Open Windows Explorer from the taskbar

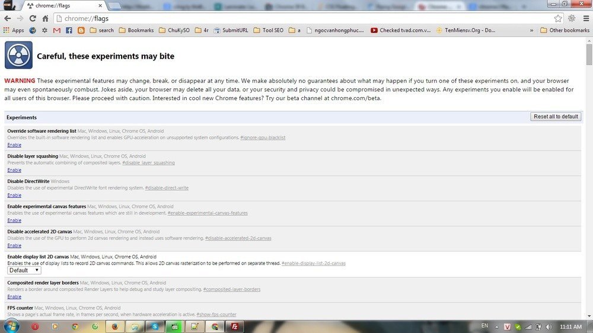(135, 326)
